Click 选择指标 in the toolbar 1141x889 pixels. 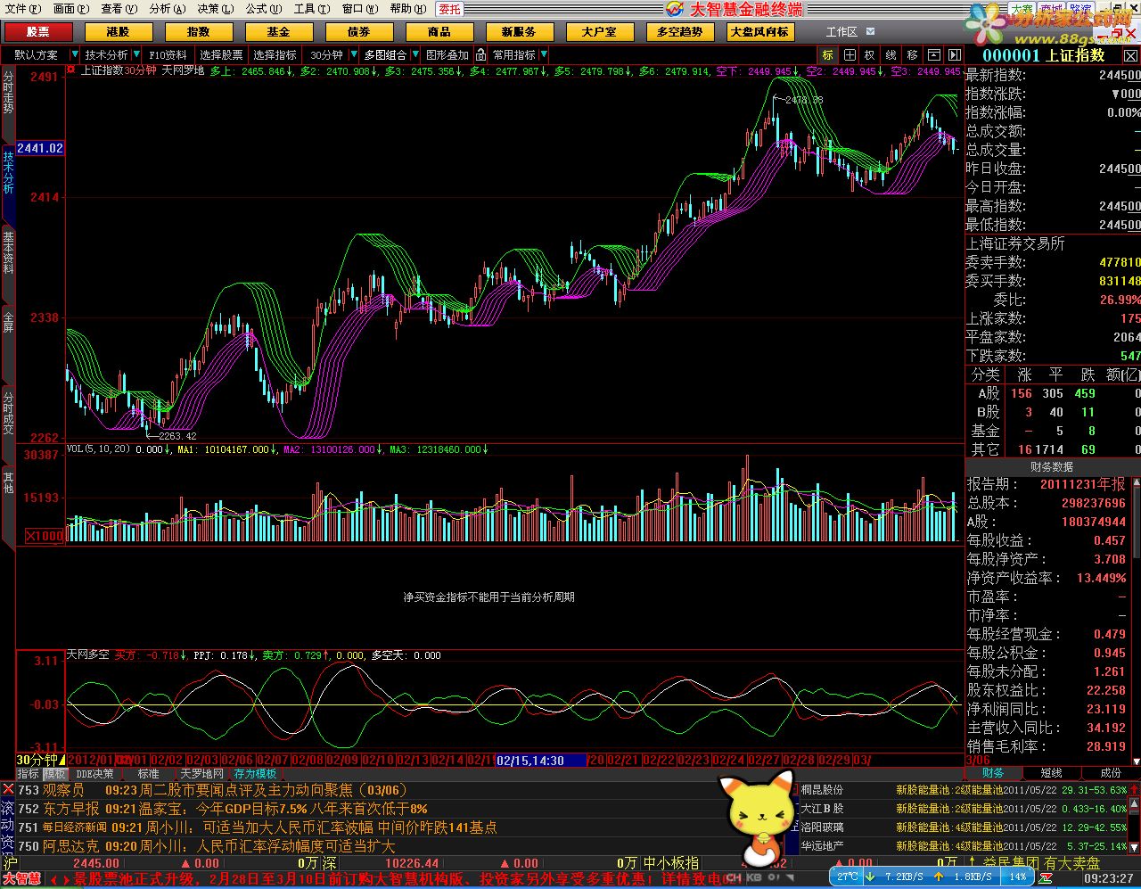(275, 54)
